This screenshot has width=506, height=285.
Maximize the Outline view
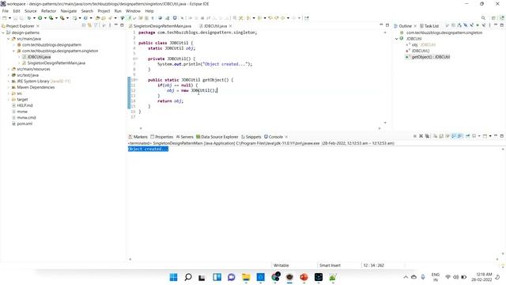(x=501, y=25)
